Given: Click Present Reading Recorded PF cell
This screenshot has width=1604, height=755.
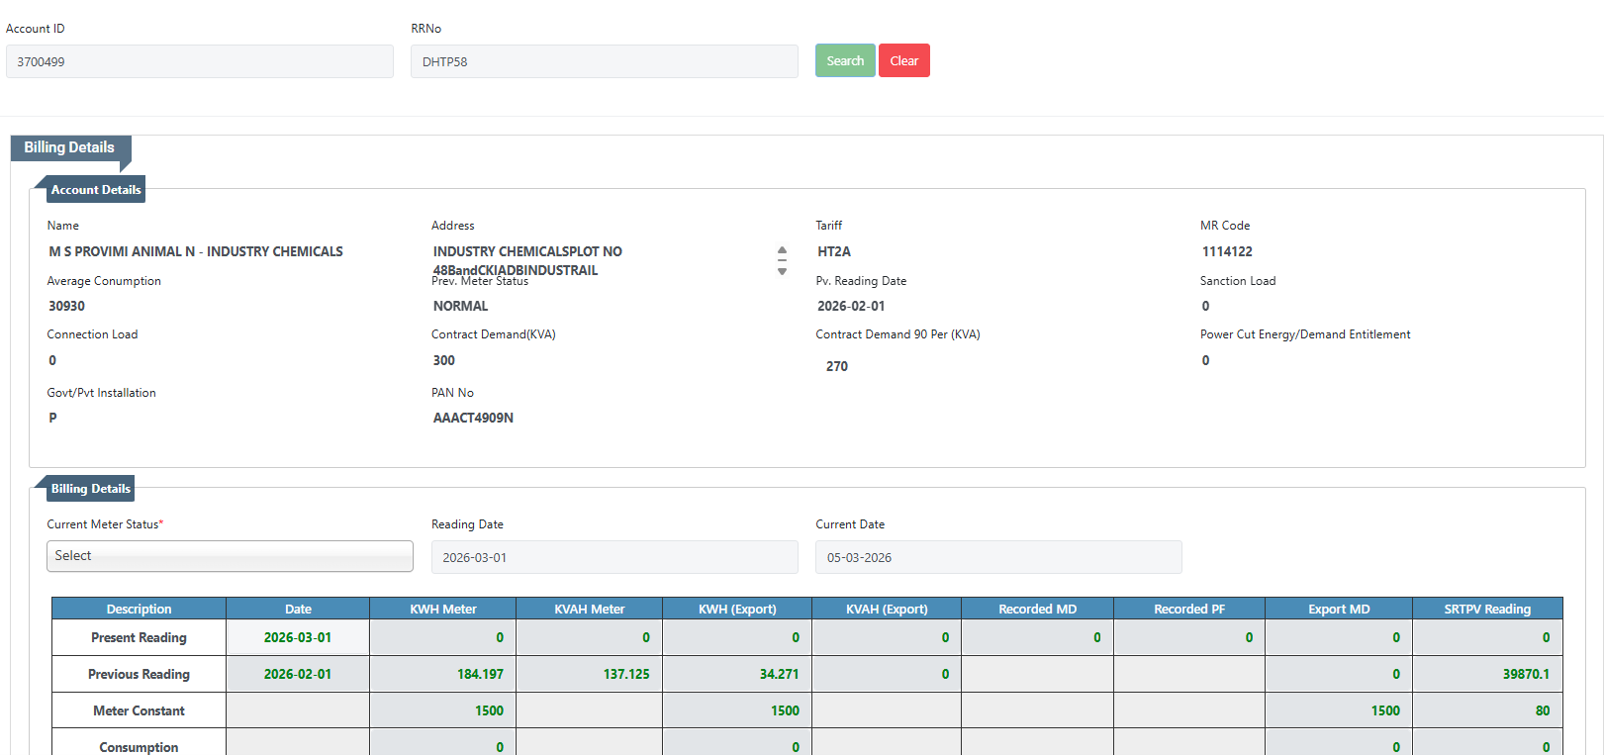Looking at the screenshot, I should click(x=1188, y=638).
